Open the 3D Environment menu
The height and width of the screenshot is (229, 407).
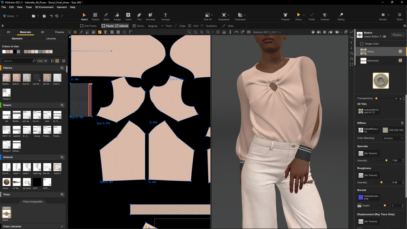pyautogui.click(x=44, y=7)
